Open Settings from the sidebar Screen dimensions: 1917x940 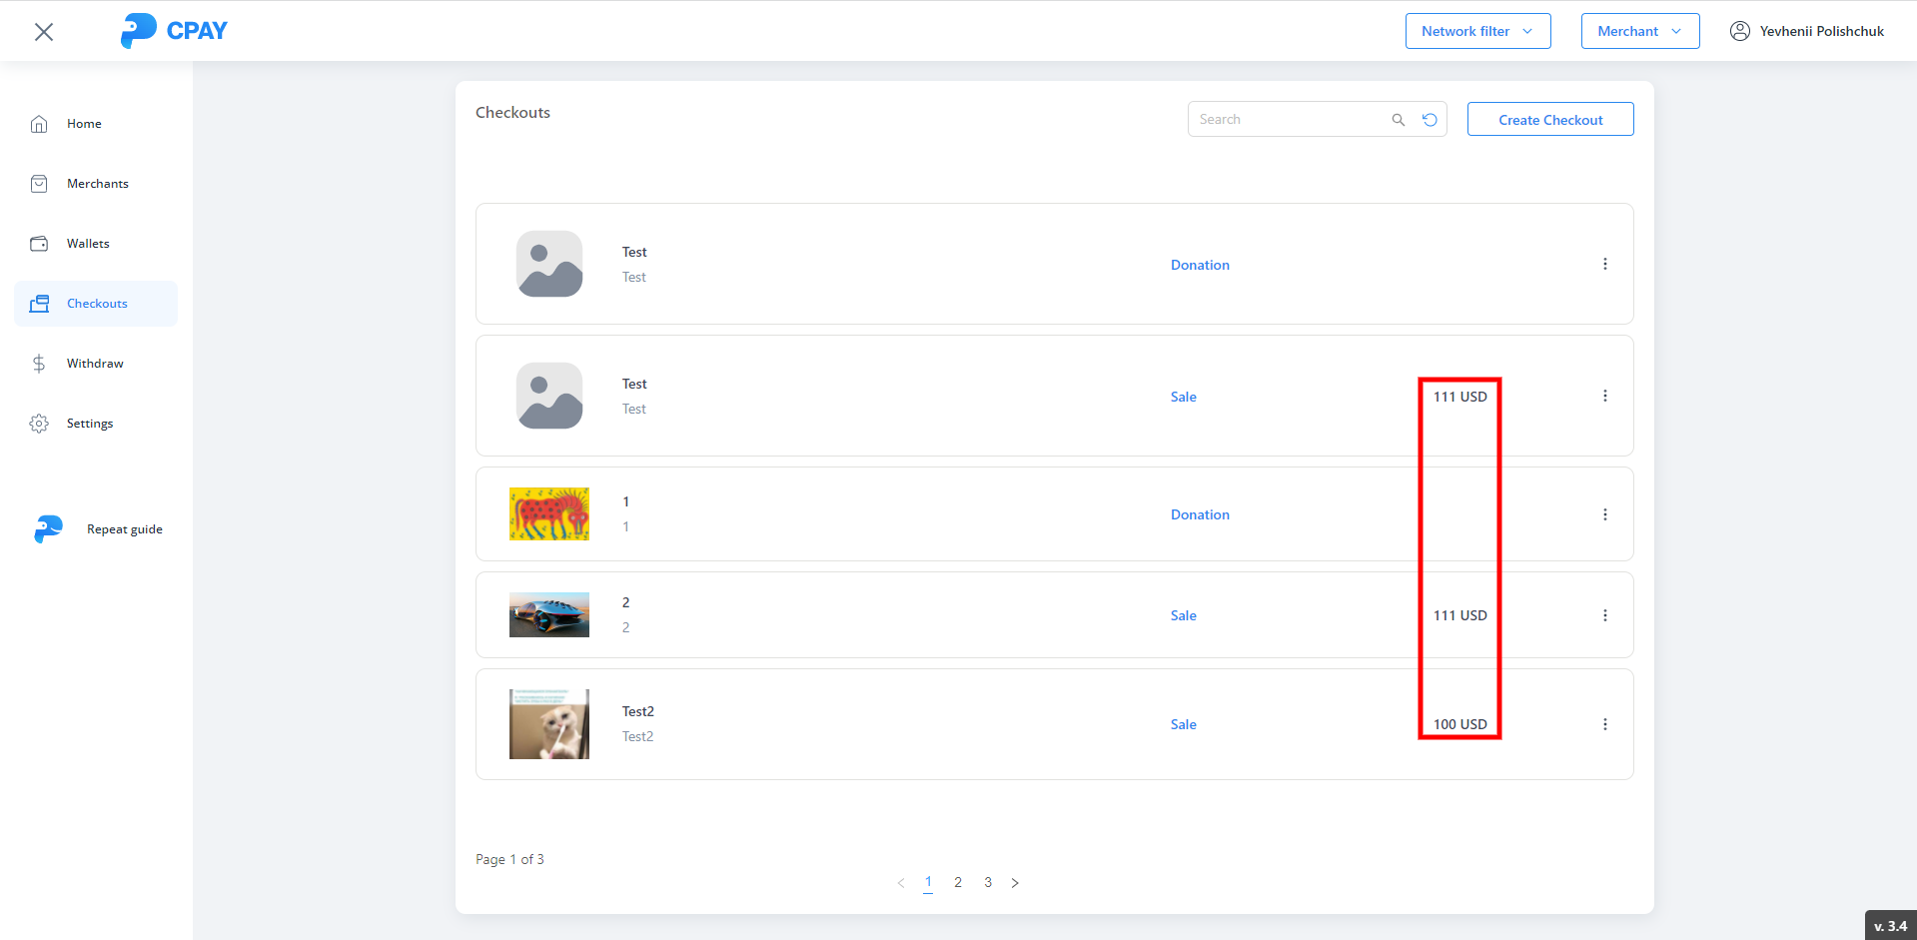pos(90,424)
